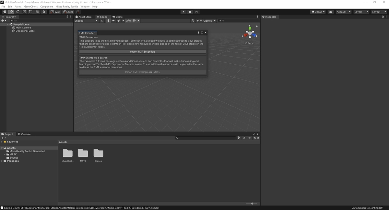Screen dimensions: 389x210
Task: Toggle the Persp projection label
Action: point(250,43)
